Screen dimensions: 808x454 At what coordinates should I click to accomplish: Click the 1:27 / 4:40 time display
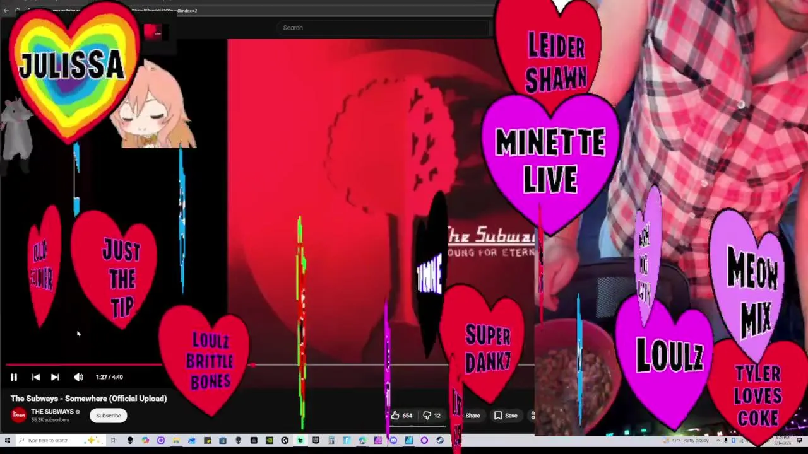tap(109, 377)
